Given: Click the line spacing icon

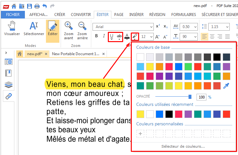Looking at the screenshot, I should click(x=204, y=26).
